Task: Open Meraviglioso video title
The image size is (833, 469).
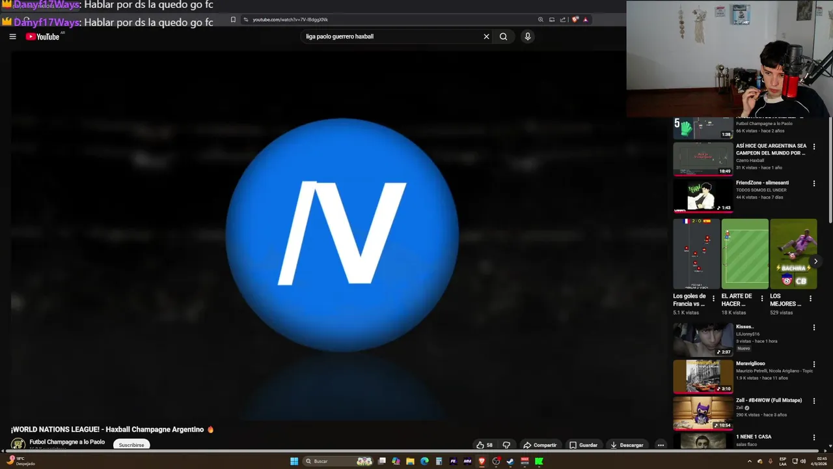Action: click(x=750, y=363)
